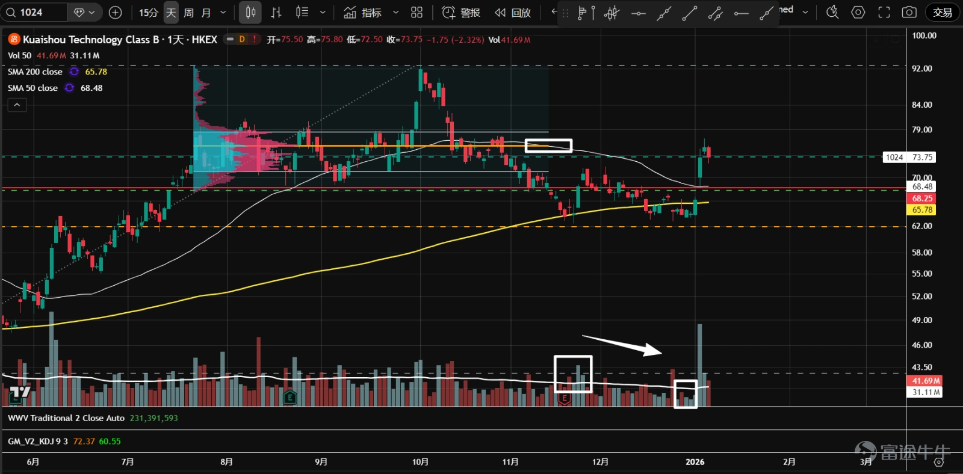Click the yellow 65.78 SMA price label
Image resolution: width=963 pixels, height=474 pixels.
pos(921,210)
